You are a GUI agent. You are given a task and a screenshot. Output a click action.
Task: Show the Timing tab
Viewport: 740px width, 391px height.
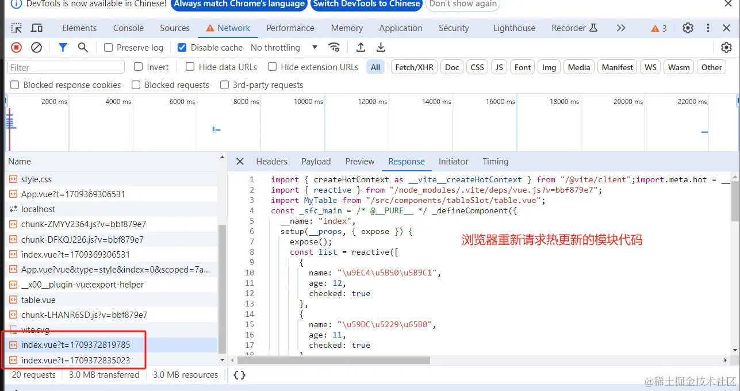pyautogui.click(x=496, y=162)
